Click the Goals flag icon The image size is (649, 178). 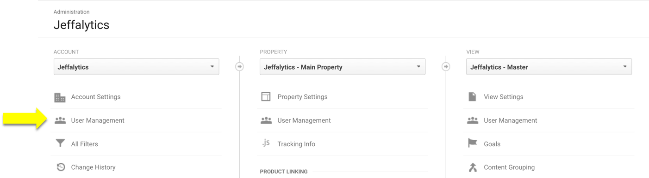coord(472,144)
